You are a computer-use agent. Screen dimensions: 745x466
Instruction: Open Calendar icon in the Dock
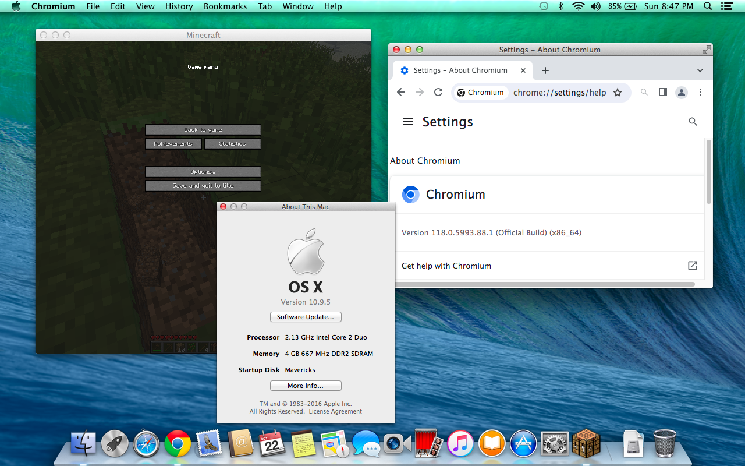(x=272, y=444)
